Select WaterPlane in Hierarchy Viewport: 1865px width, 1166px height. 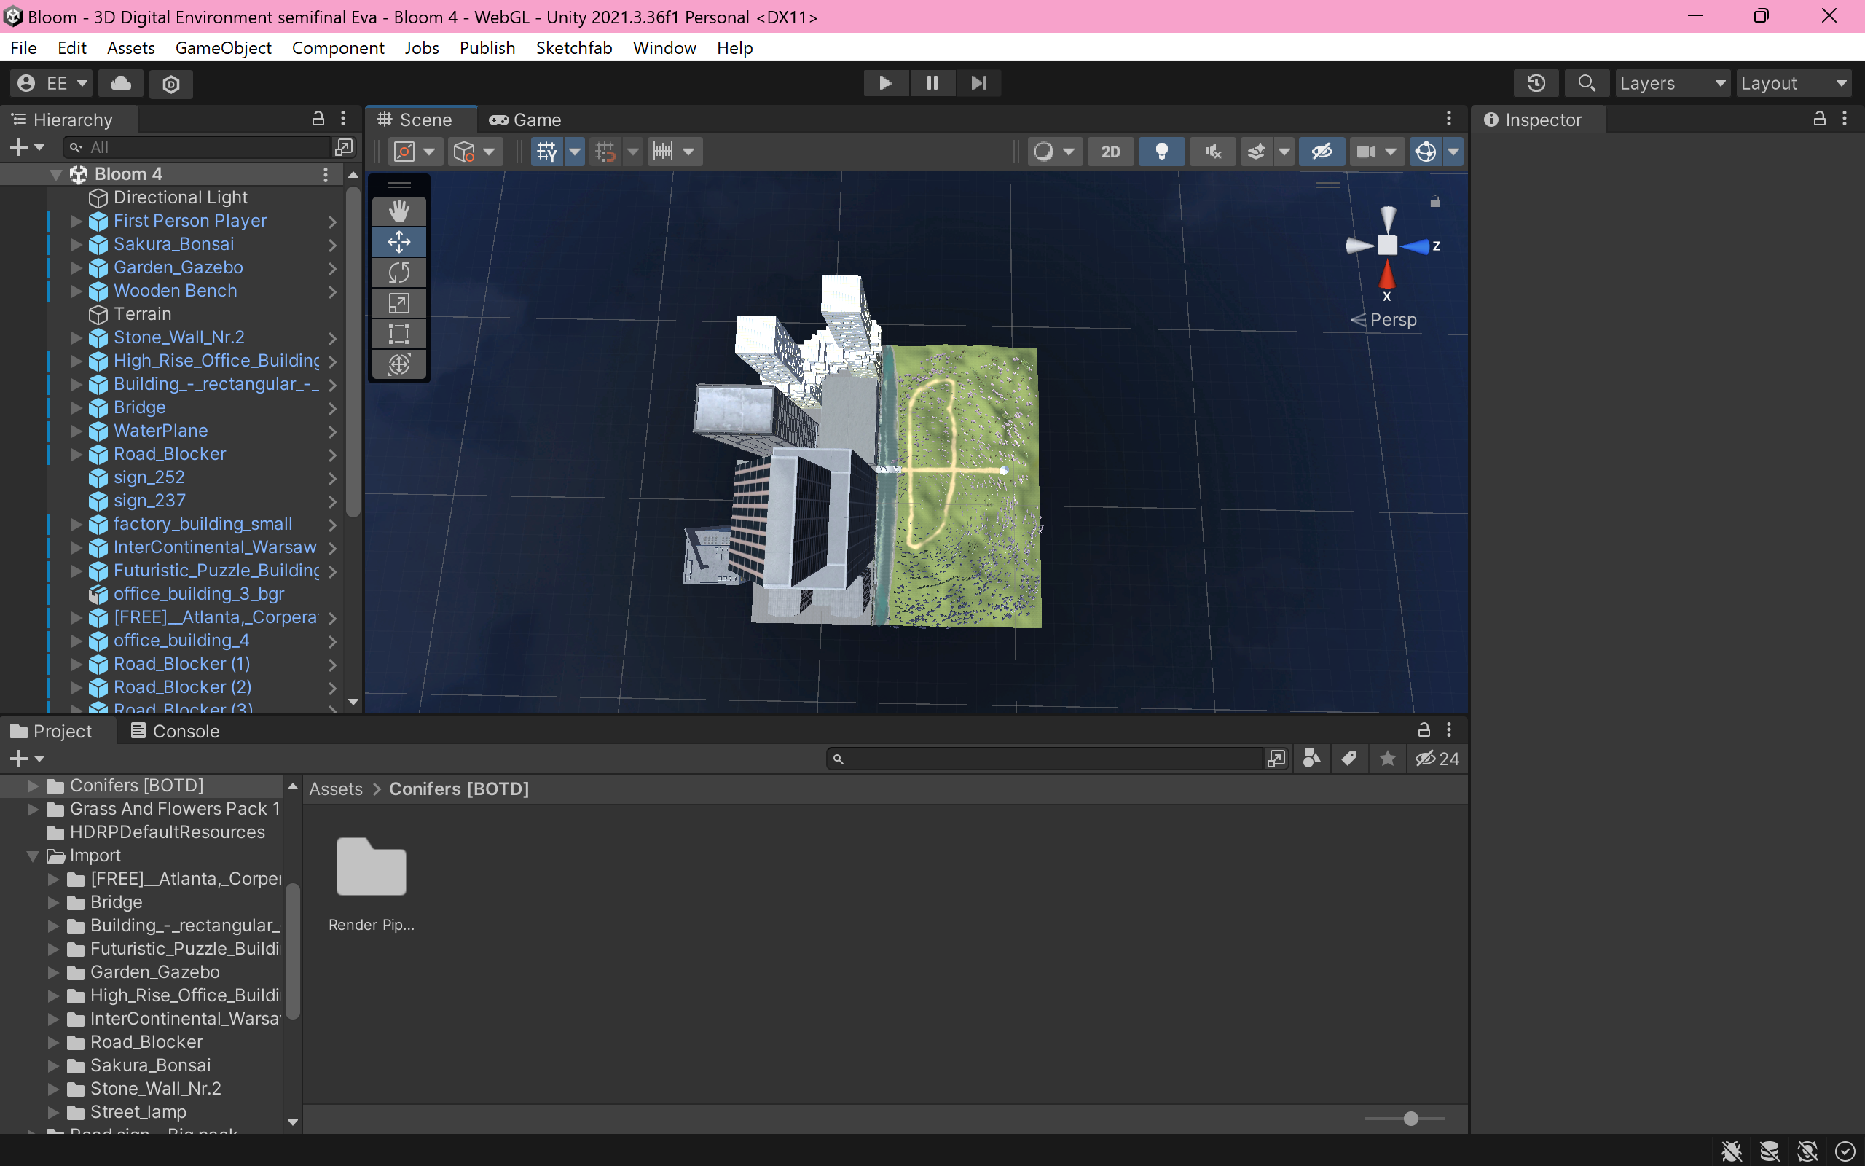(x=160, y=430)
